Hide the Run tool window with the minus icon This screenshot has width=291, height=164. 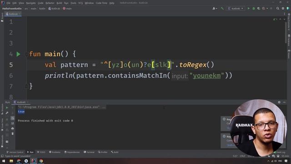click(x=284, y=102)
